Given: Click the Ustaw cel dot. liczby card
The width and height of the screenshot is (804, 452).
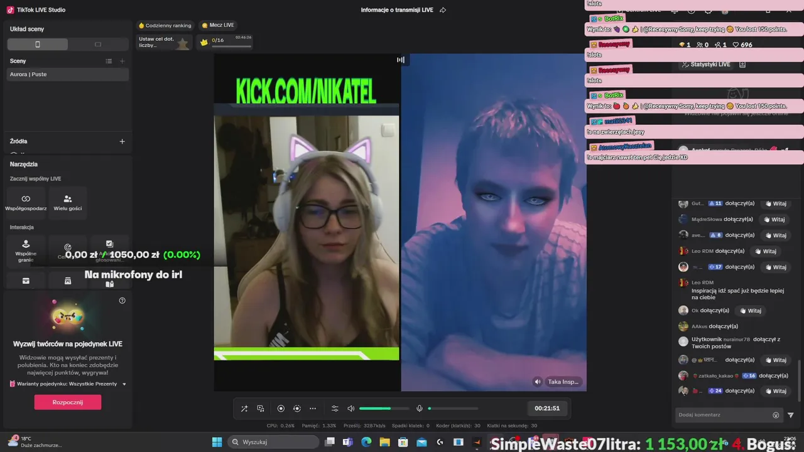Looking at the screenshot, I should pyautogui.click(x=164, y=42).
